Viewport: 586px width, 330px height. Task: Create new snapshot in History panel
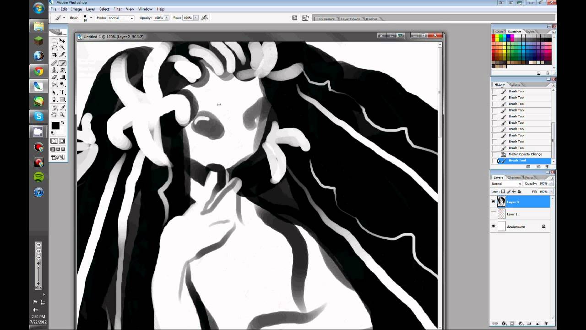538,166
